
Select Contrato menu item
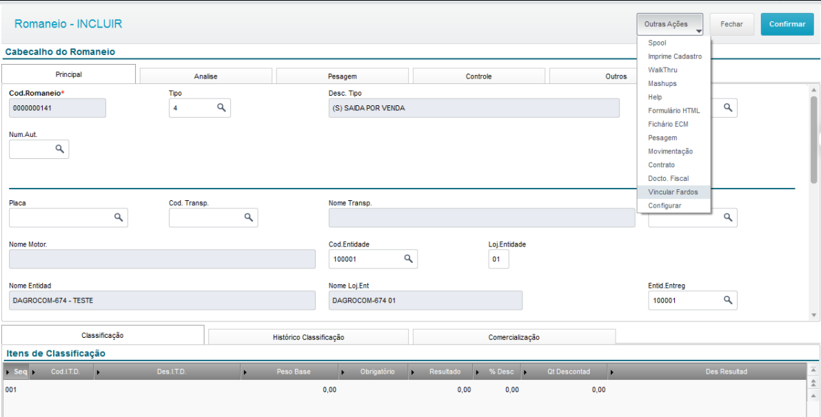pos(673,165)
